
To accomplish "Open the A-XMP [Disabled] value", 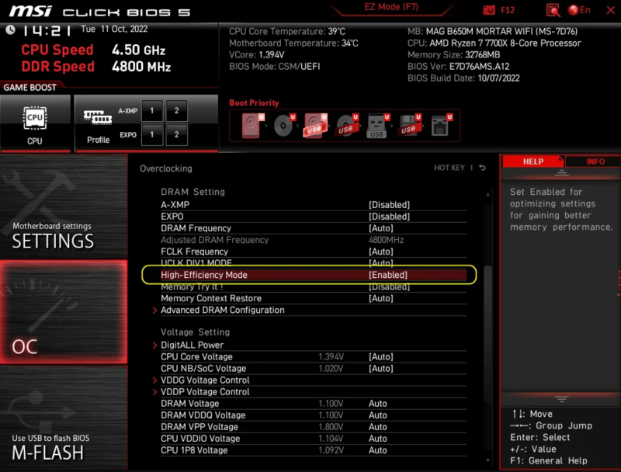I will click(x=389, y=205).
